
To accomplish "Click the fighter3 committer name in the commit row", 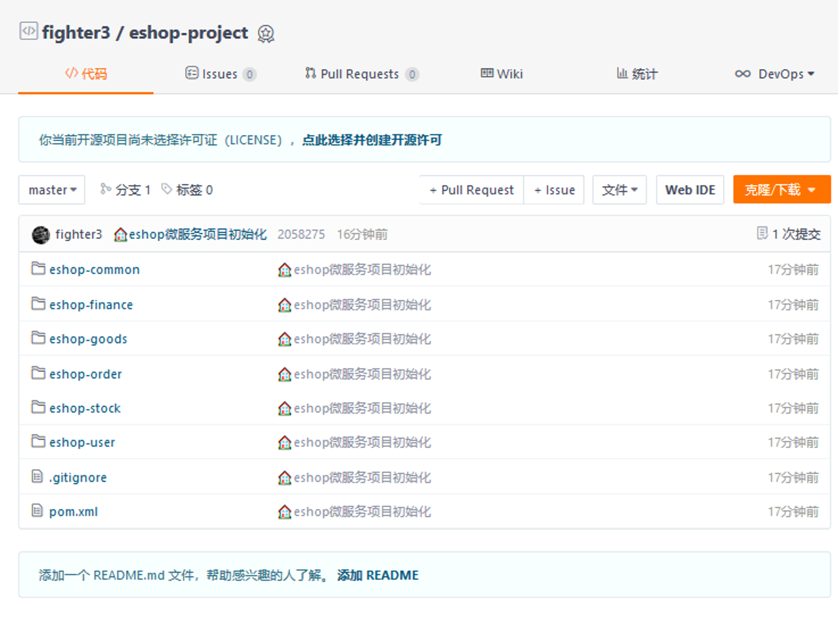I will point(79,234).
